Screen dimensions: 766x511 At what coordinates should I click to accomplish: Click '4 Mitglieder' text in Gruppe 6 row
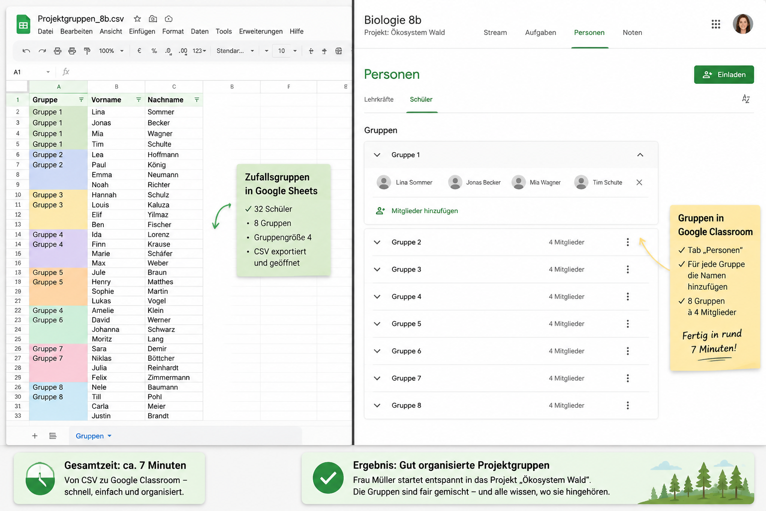point(567,351)
